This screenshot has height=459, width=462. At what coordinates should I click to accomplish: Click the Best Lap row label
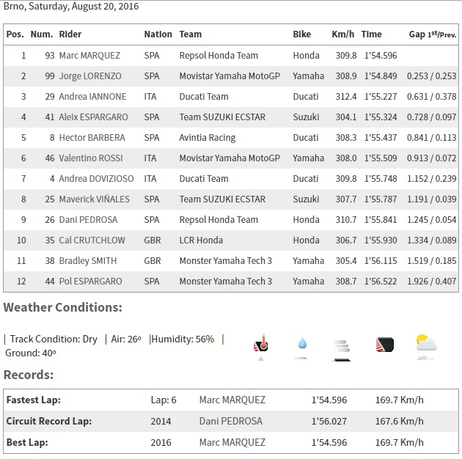coord(28,442)
